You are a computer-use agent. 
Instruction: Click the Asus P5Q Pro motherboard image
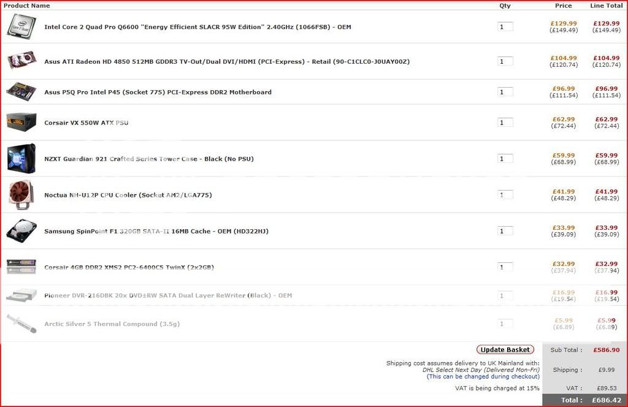(x=21, y=92)
